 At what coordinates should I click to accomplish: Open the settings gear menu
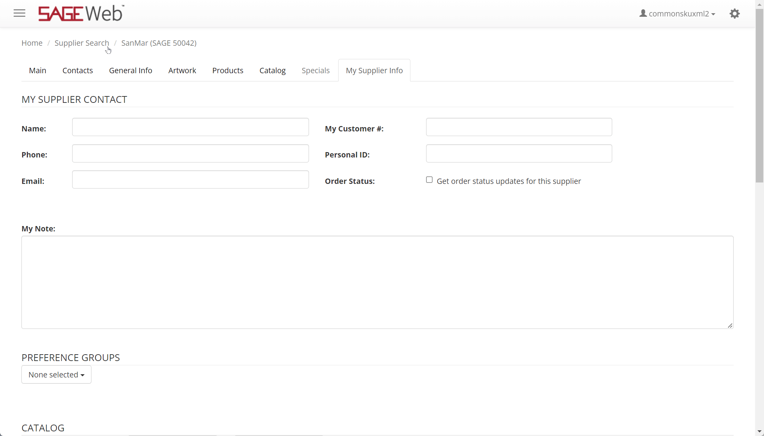(x=735, y=13)
